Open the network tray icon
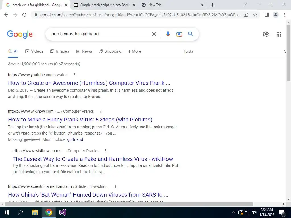 coord(248,212)
